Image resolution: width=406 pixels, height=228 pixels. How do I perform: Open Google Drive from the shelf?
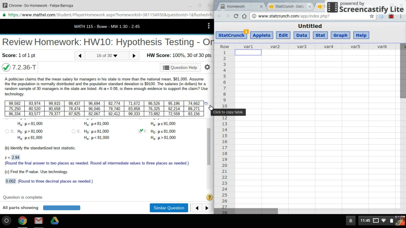click(55, 221)
